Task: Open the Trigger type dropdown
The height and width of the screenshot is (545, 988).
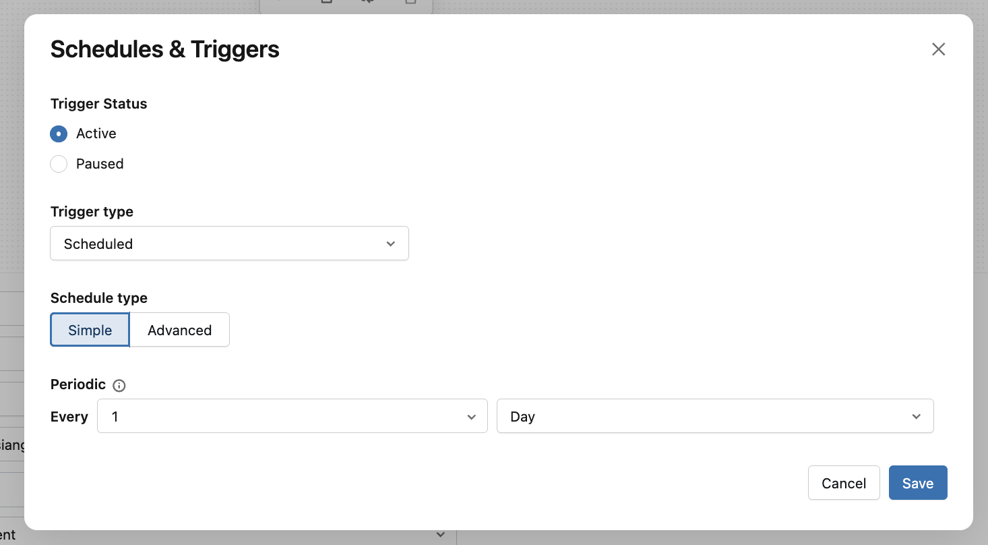Action: click(229, 243)
